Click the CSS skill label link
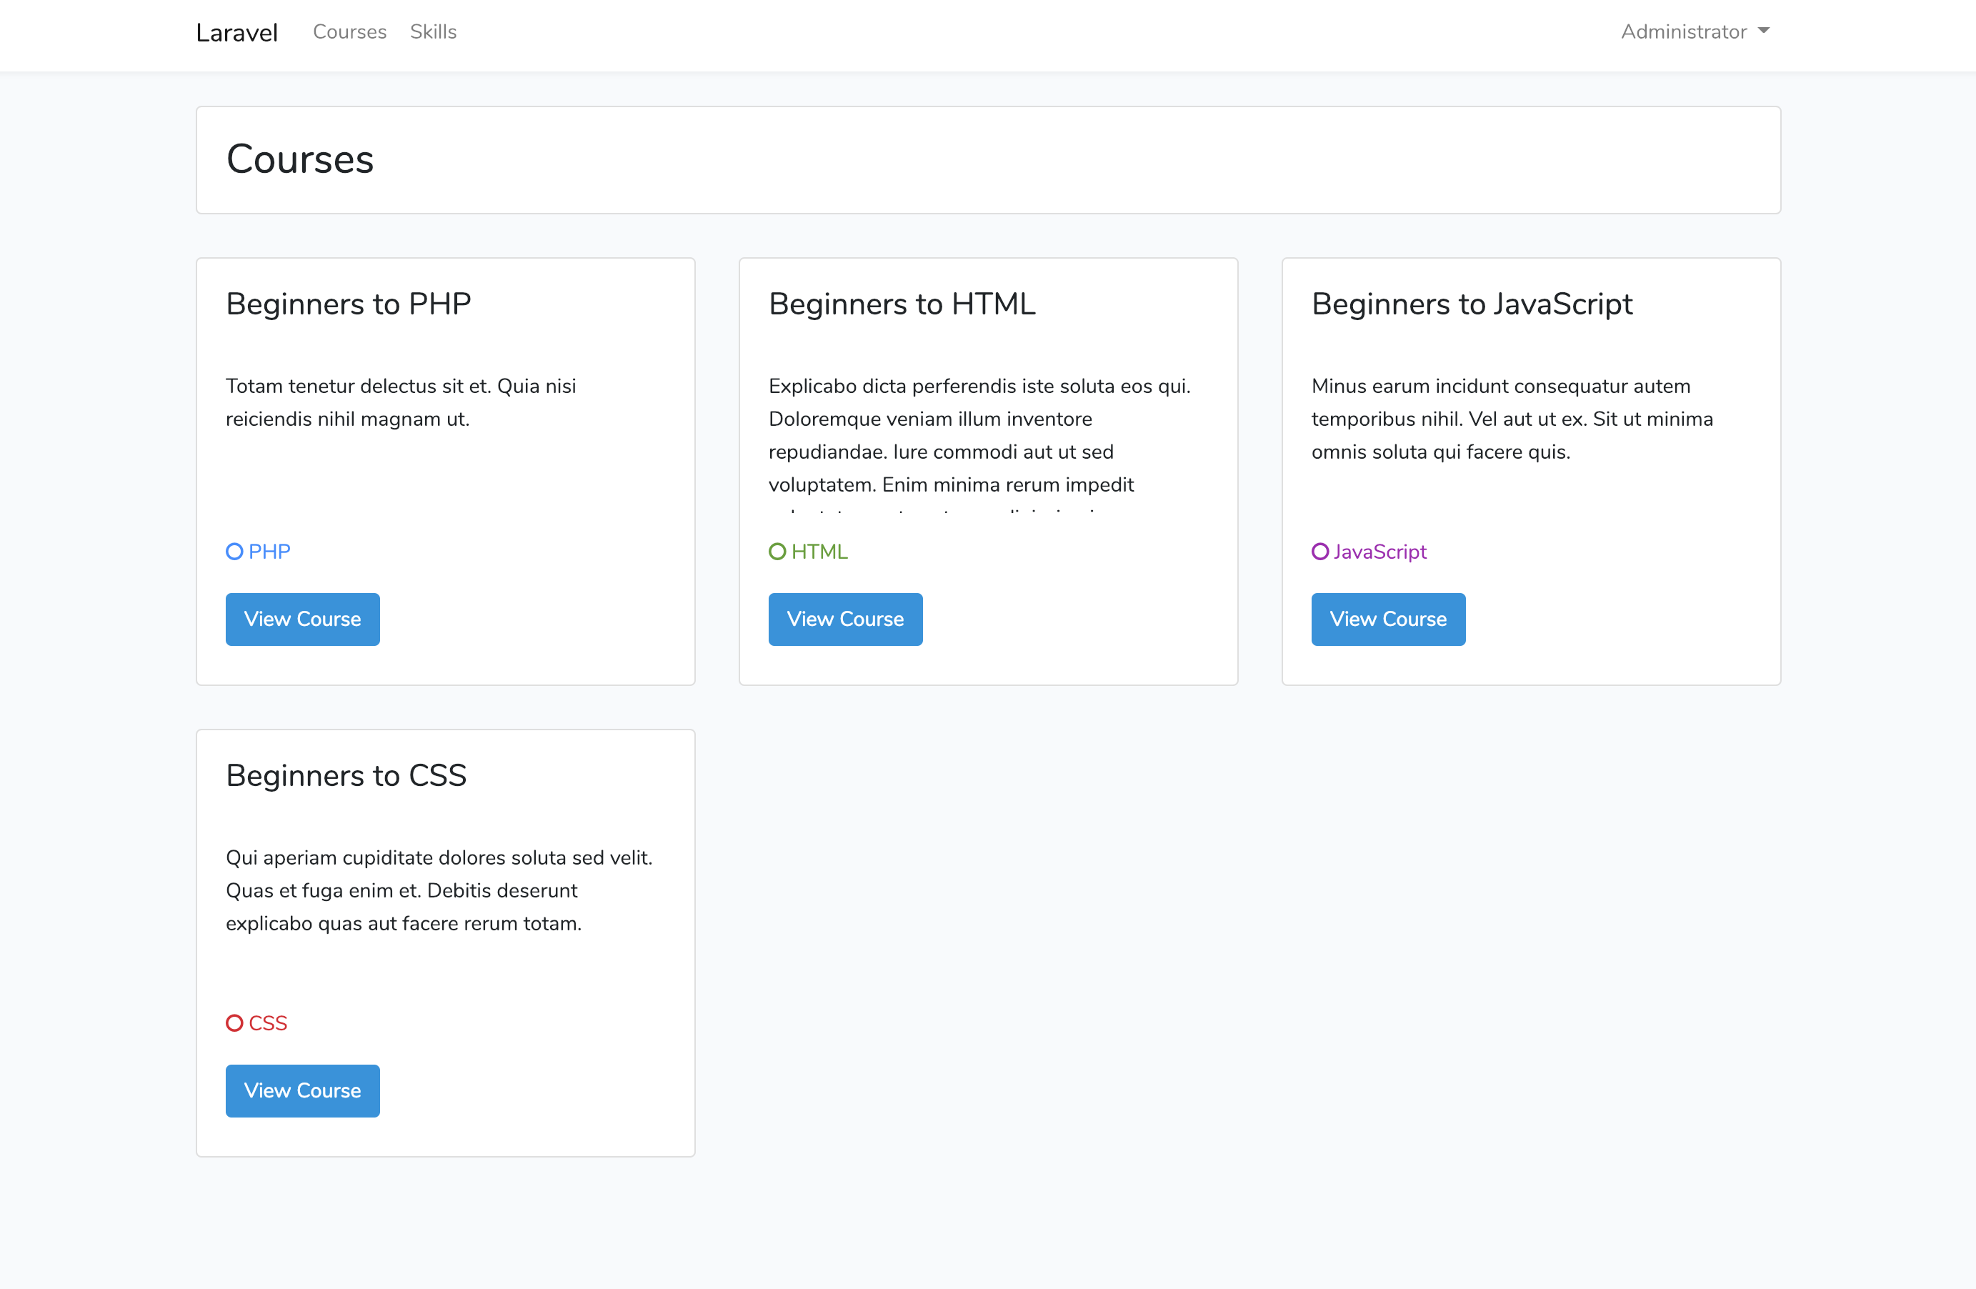 point(267,1023)
